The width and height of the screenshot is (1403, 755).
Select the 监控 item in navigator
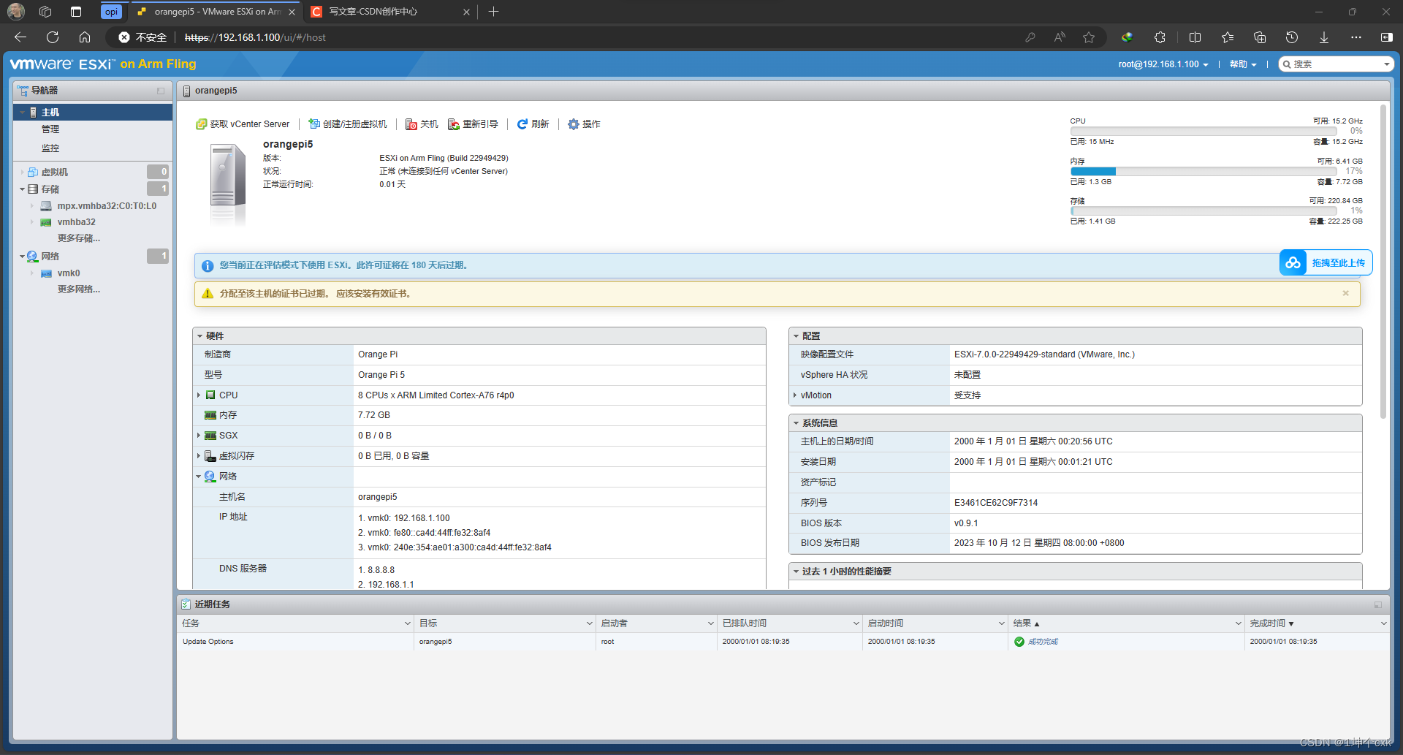51,147
